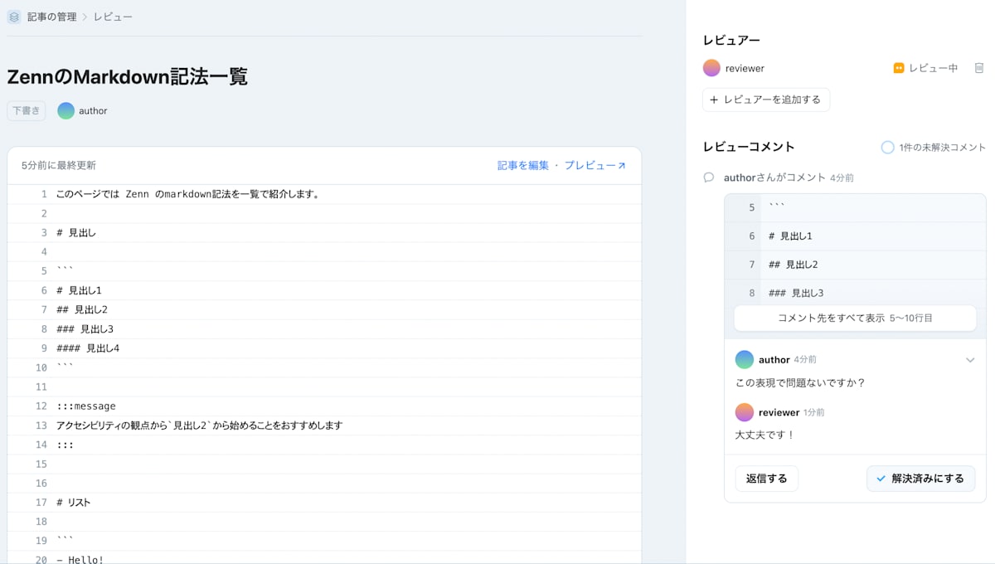Screen dimensions: 995x564
Task: Click the reviewer avatar in レビュアー section
Action: 711,68
